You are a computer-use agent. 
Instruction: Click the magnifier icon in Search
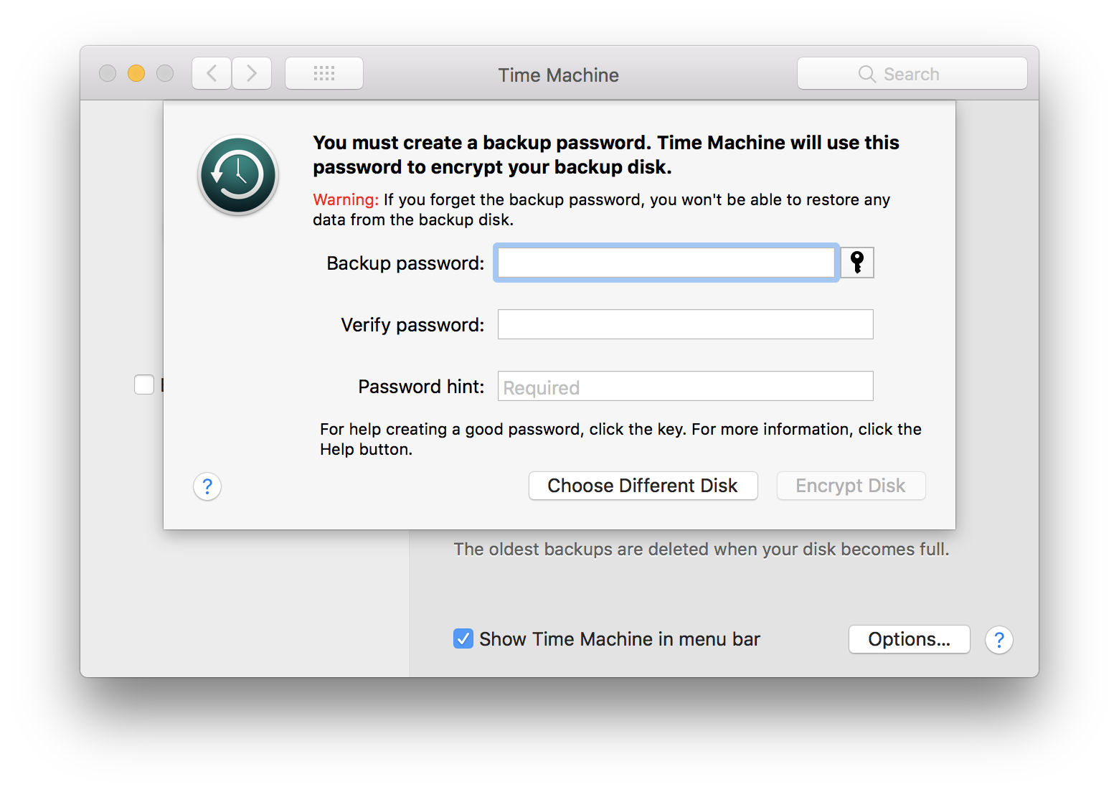867,74
